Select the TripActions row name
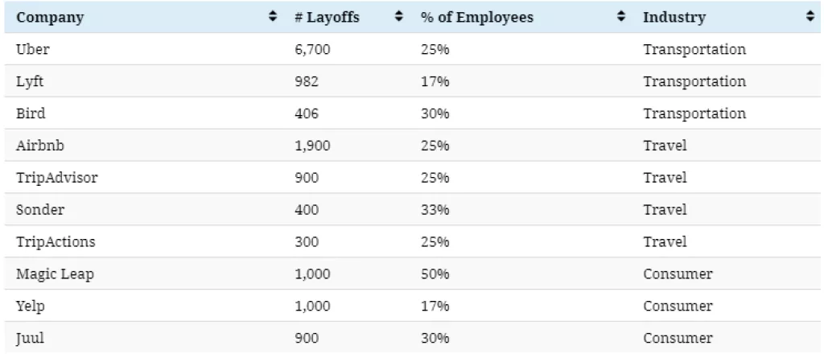Image resolution: width=824 pixels, height=354 pixels. (x=56, y=242)
